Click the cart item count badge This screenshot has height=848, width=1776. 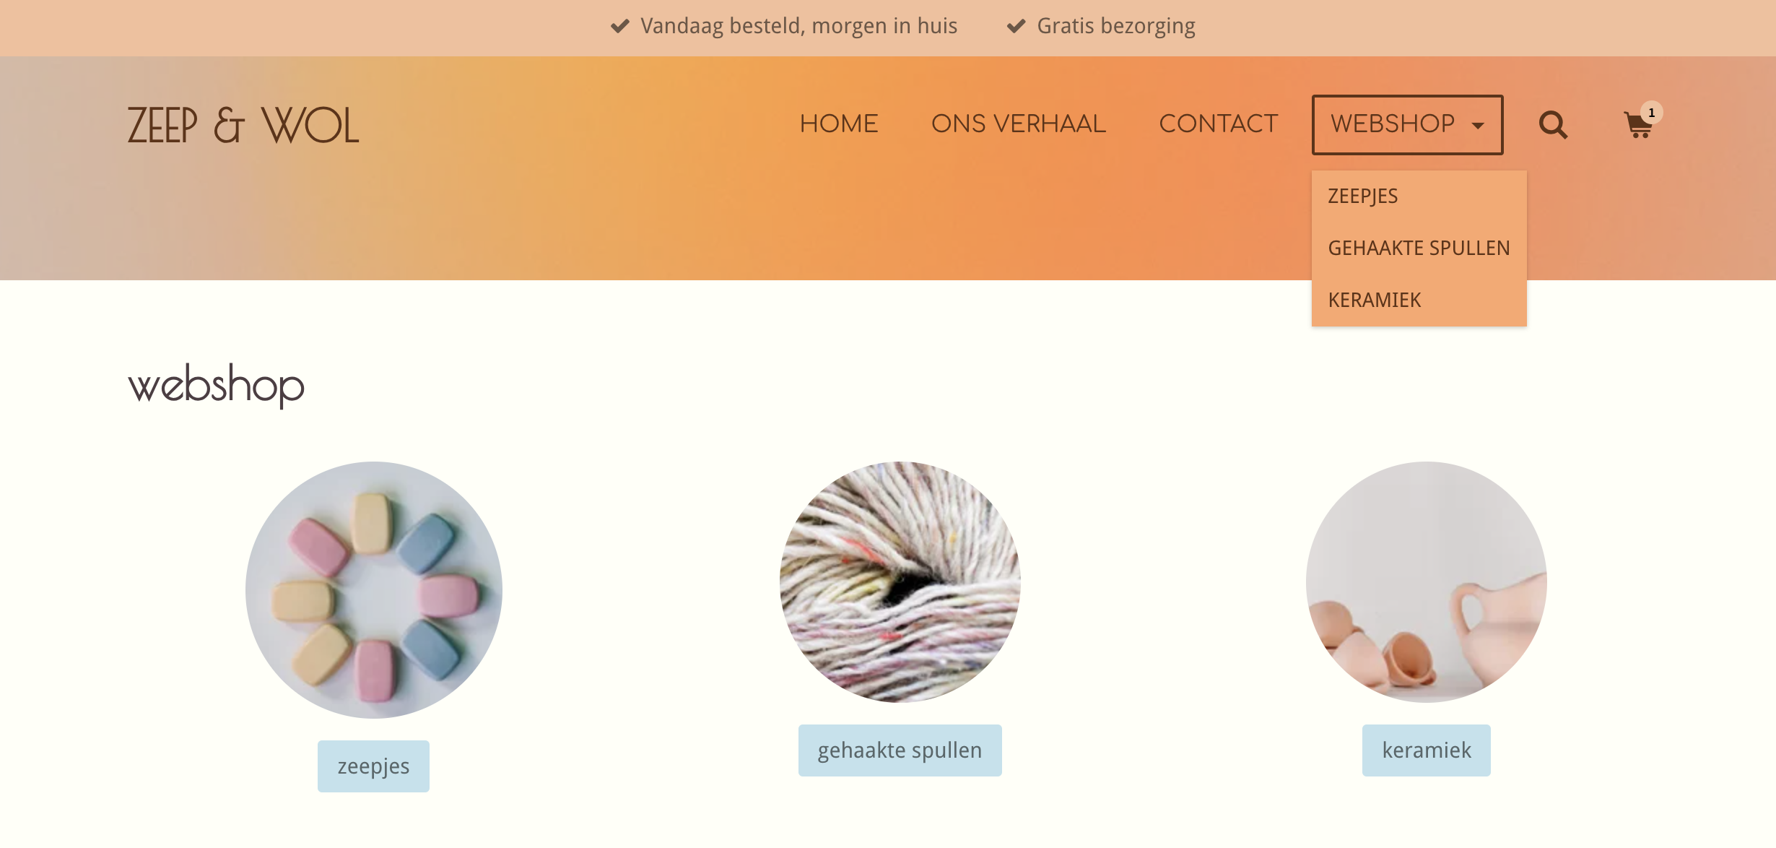click(1652, 113)
